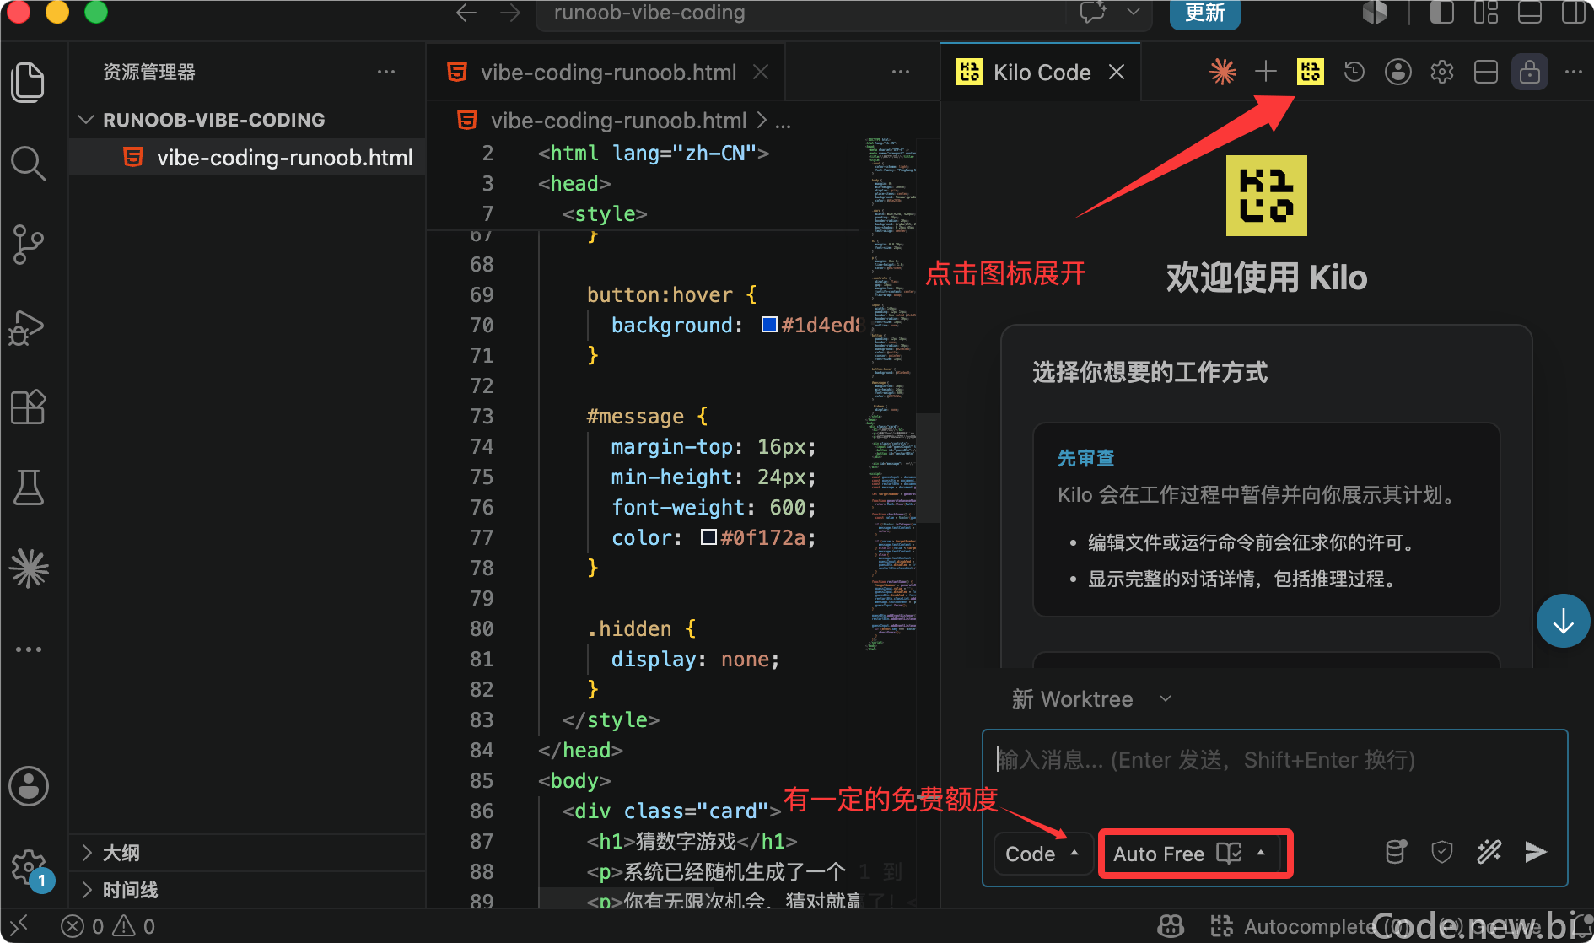Open the Kilo Code profile icon

point(1398,72)
